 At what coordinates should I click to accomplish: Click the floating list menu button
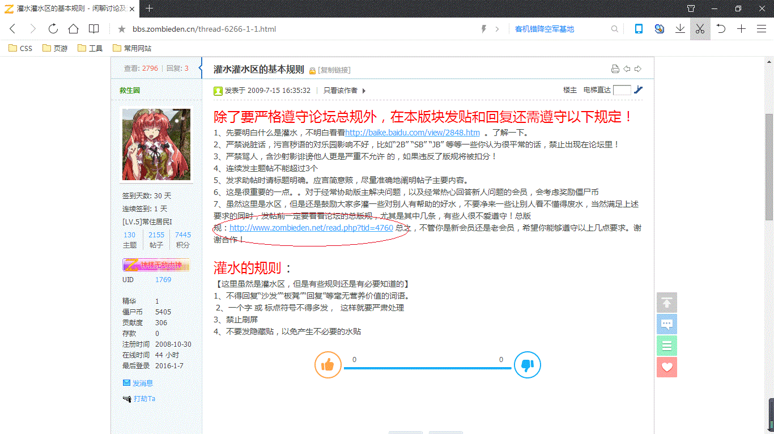(667, 346)
